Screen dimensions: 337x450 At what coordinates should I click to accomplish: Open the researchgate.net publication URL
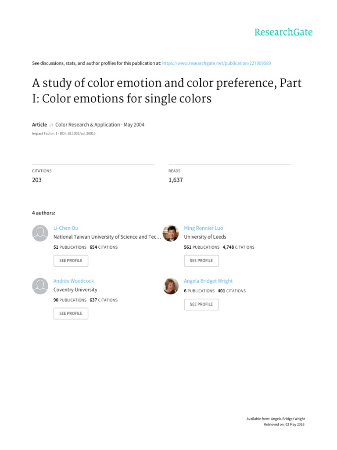[216, 63]
